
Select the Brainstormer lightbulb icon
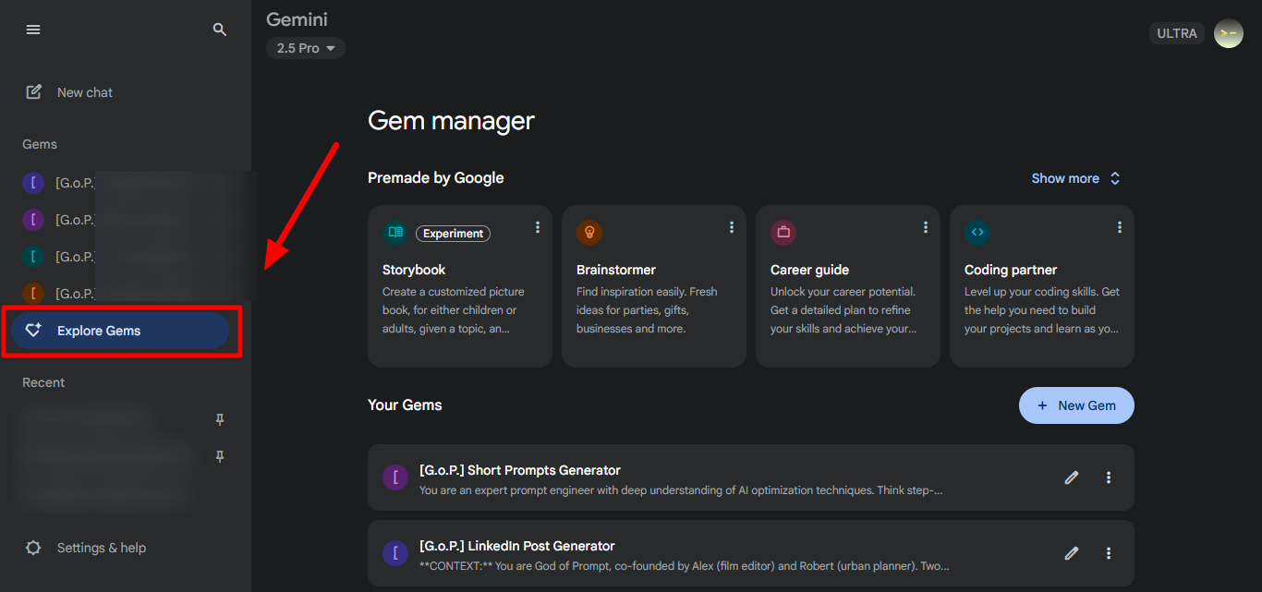click(x=589, y=232)
